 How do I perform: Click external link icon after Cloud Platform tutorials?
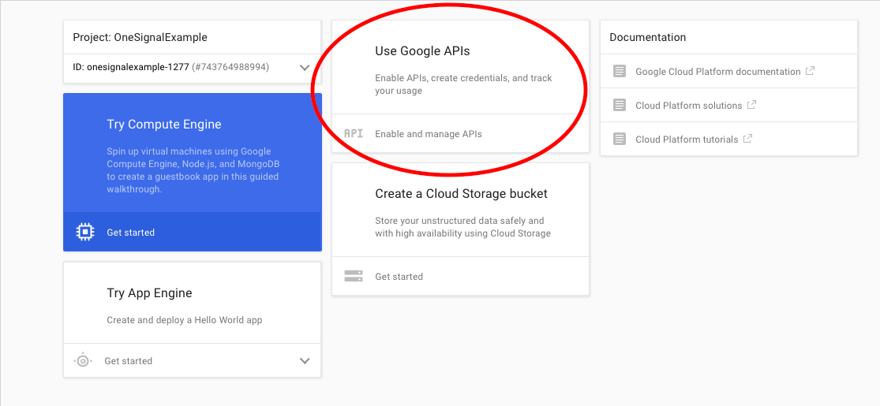pyautogui.click(x=747, y=139)
